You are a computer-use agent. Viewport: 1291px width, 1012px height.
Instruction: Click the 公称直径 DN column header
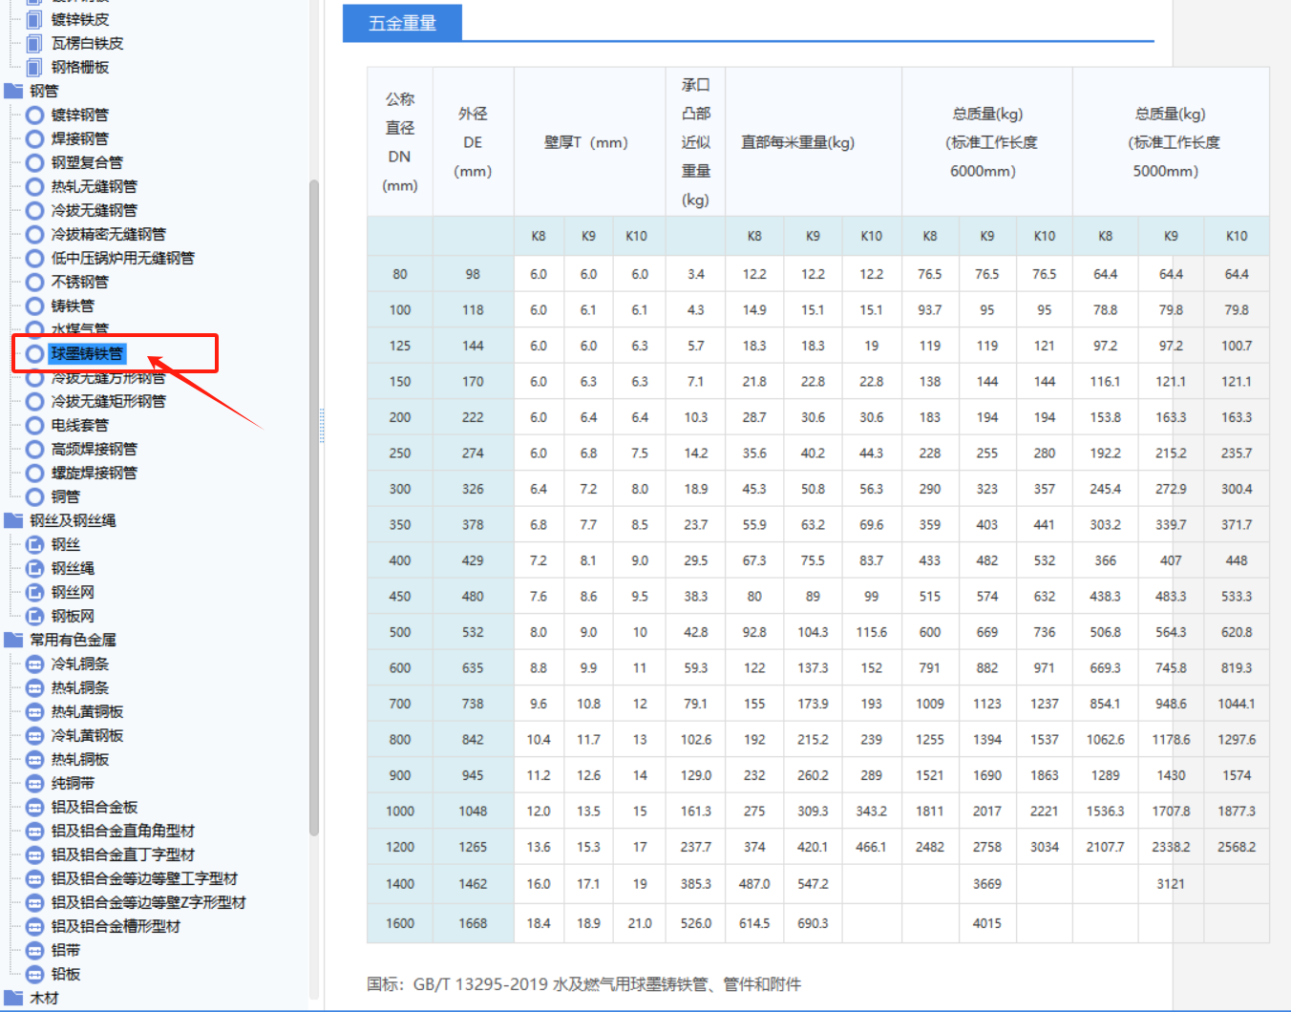point(400,142)
